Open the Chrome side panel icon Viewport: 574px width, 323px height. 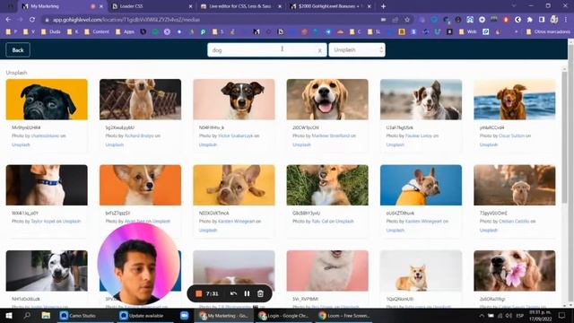coord(542,20)
